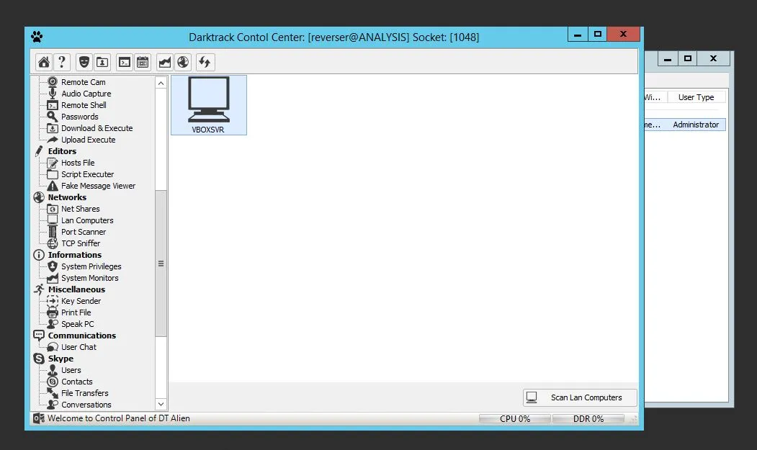The width and height of the screenshot is (757, 450).
Task: Click status bar icon beside Welcome text
Action: [39, 418]
